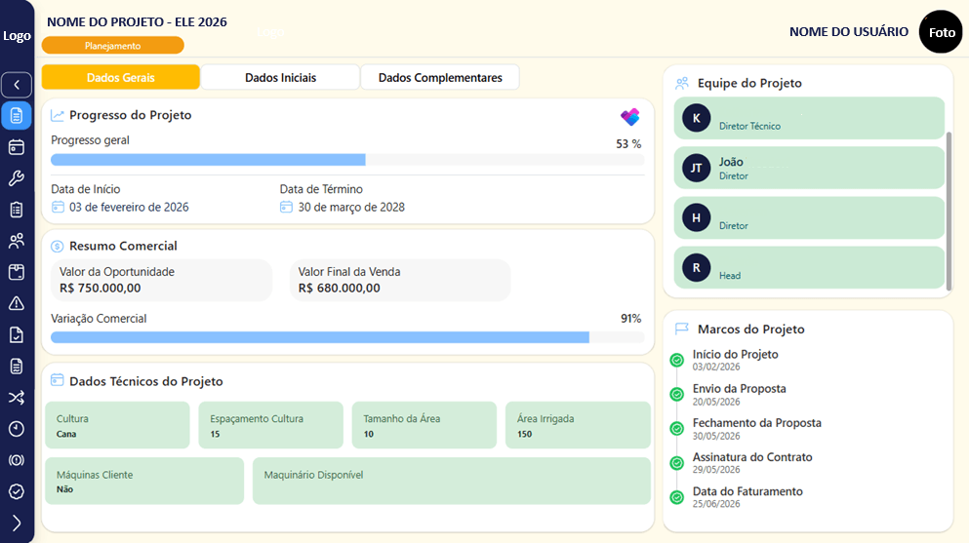Click the Maquinário Disponível field

pos(452,482)
